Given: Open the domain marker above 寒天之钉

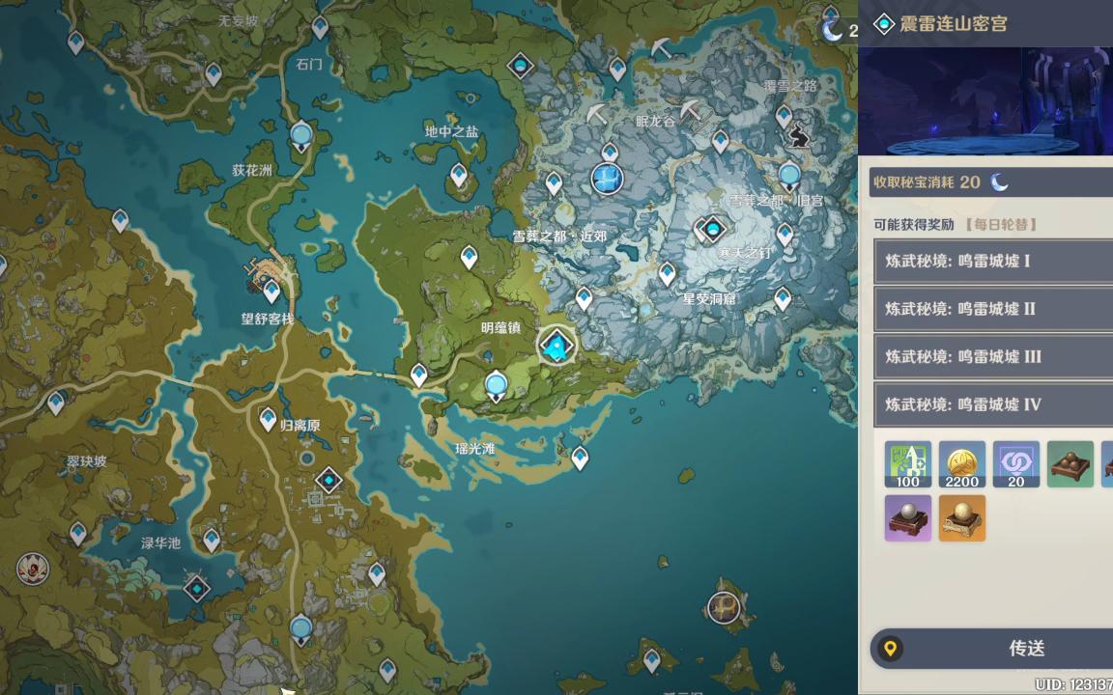Looking at the screenshot, I should 712,229.
